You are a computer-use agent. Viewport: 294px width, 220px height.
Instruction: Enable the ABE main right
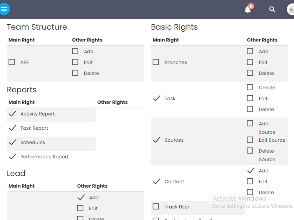(11, 62)
